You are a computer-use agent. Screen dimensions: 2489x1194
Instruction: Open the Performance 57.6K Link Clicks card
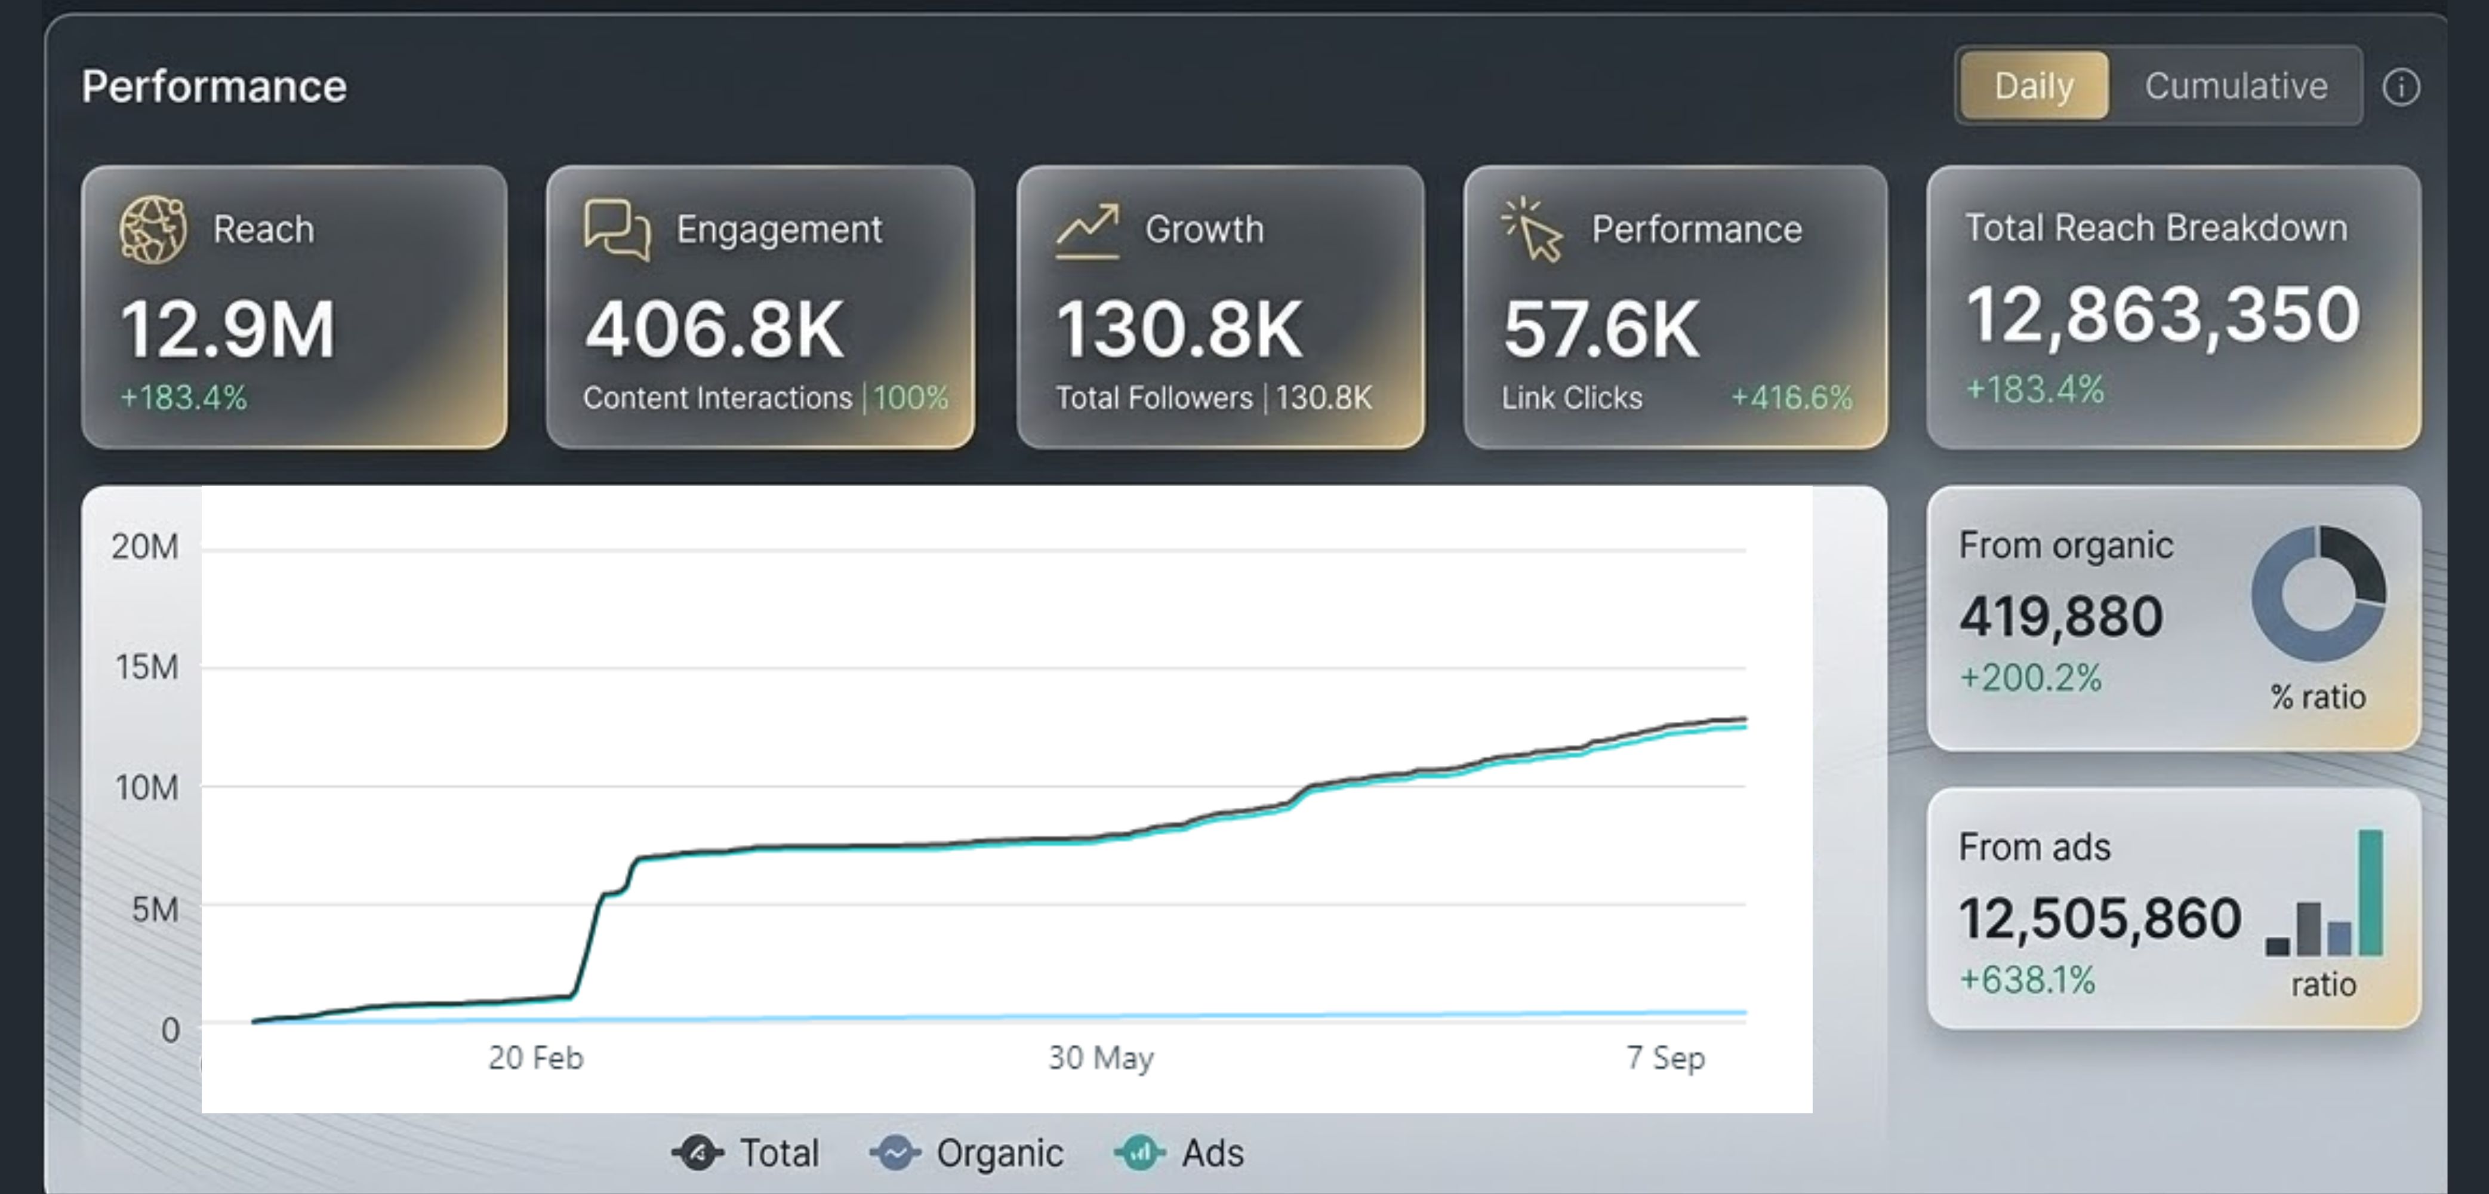1675,307
